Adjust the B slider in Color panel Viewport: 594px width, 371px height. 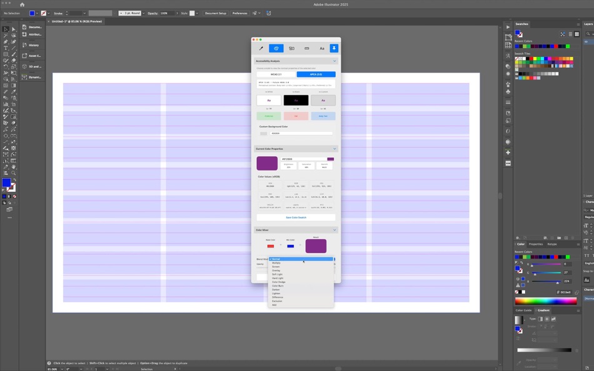click(546, 281)
